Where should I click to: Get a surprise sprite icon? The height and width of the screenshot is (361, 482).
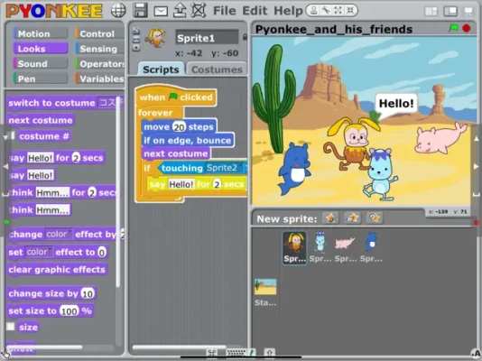pos(374,218)
